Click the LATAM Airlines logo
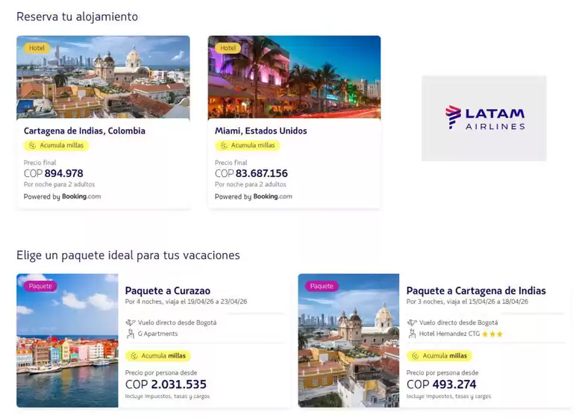This screenshot has height=418, width=588. point(484,118)
